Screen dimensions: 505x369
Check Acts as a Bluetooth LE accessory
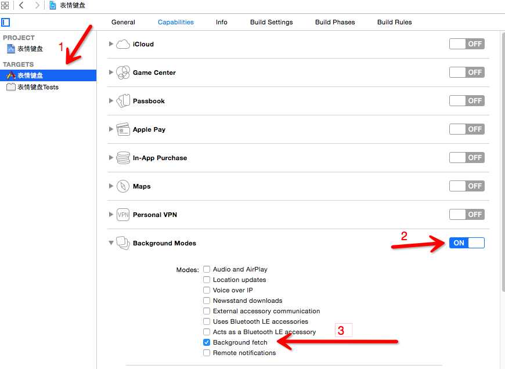click(207, 332)
